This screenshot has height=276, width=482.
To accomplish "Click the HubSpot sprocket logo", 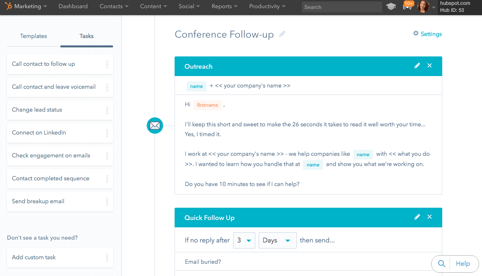I will tap(9, 6).
